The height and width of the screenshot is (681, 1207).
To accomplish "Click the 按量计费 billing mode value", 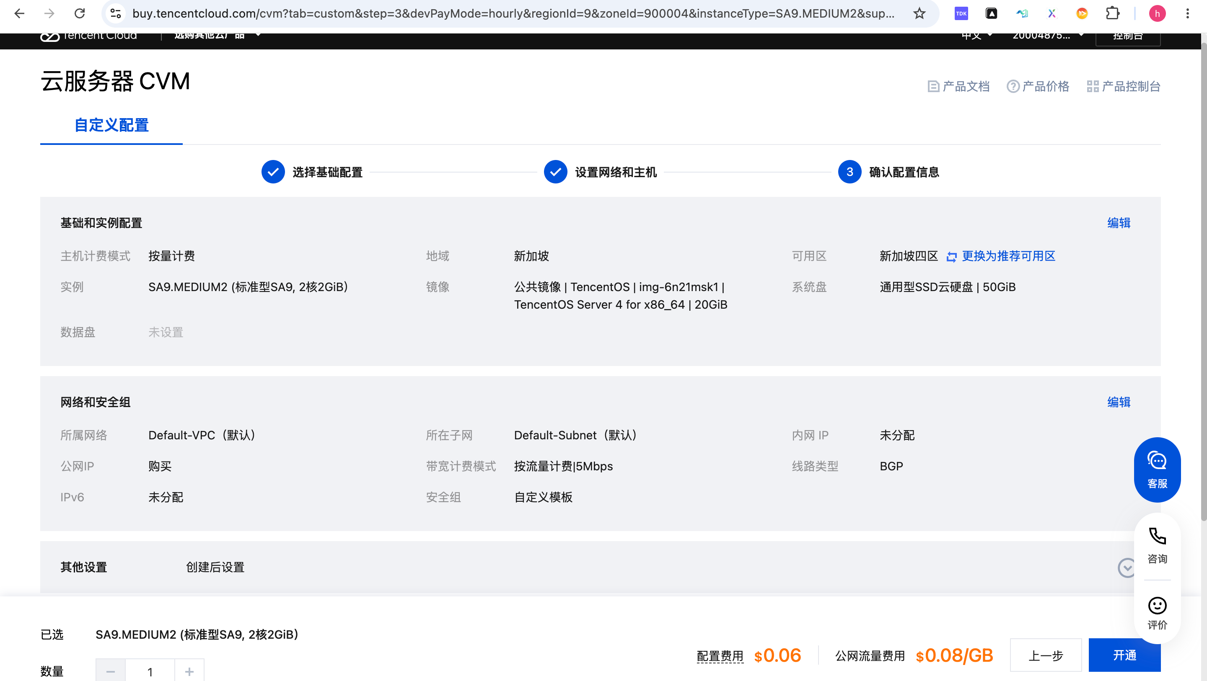I will [171, 256].
